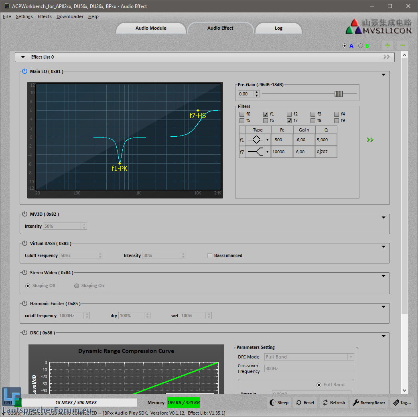This screenshot has width=418, height=417.
Task: Click the green plus add icon
Action: [387, 46]
